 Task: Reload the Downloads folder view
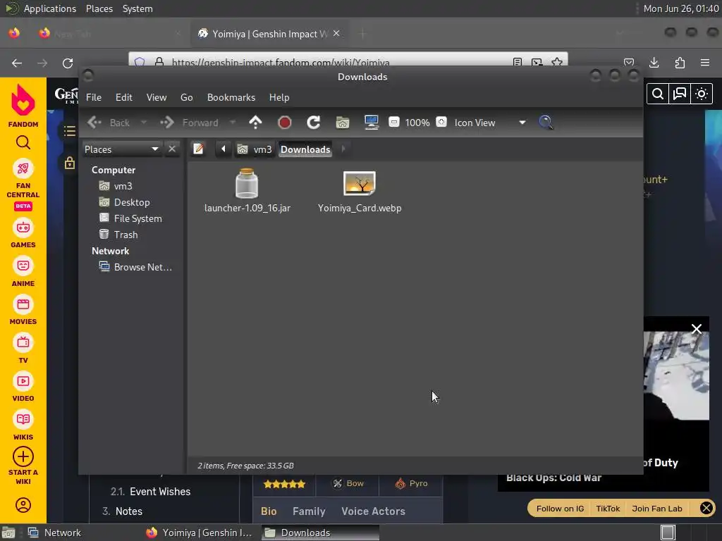313,123
